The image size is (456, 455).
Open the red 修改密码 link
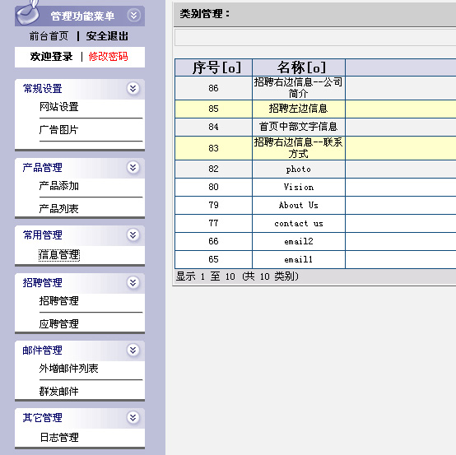point(108,57)
